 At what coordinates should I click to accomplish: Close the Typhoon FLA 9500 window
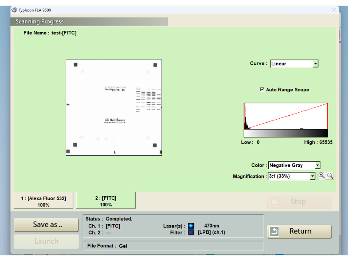pos(334,10)
